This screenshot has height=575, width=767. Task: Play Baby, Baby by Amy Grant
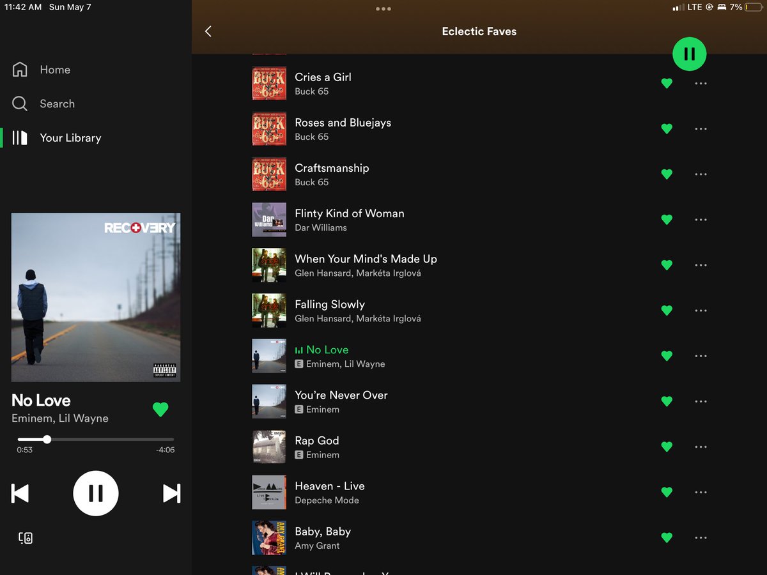click(x=322, y=531)
